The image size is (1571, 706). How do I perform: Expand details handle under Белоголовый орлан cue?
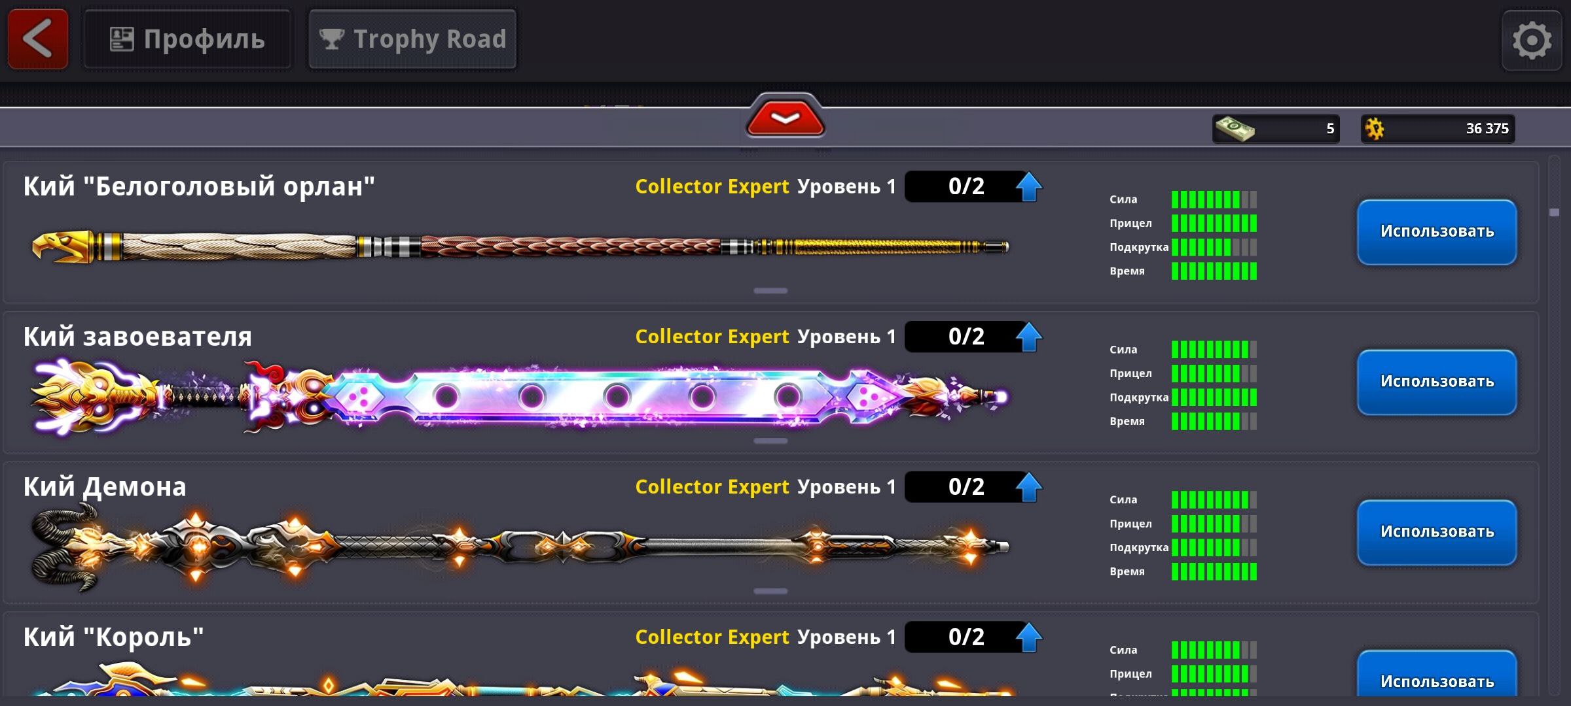pyautogui.click(x=770, y=290)
